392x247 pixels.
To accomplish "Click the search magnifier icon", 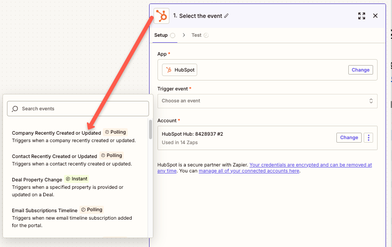I will 15,109.
